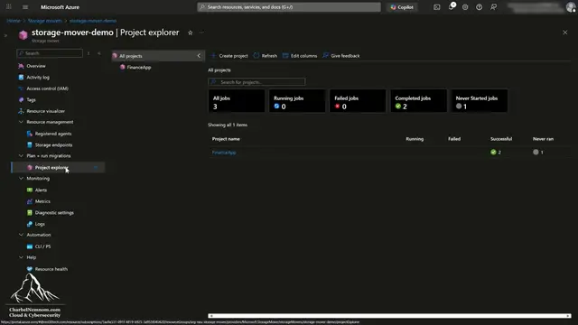
Task: Click the Successful count 2 for FinanceApp
Action: (496, 153)
